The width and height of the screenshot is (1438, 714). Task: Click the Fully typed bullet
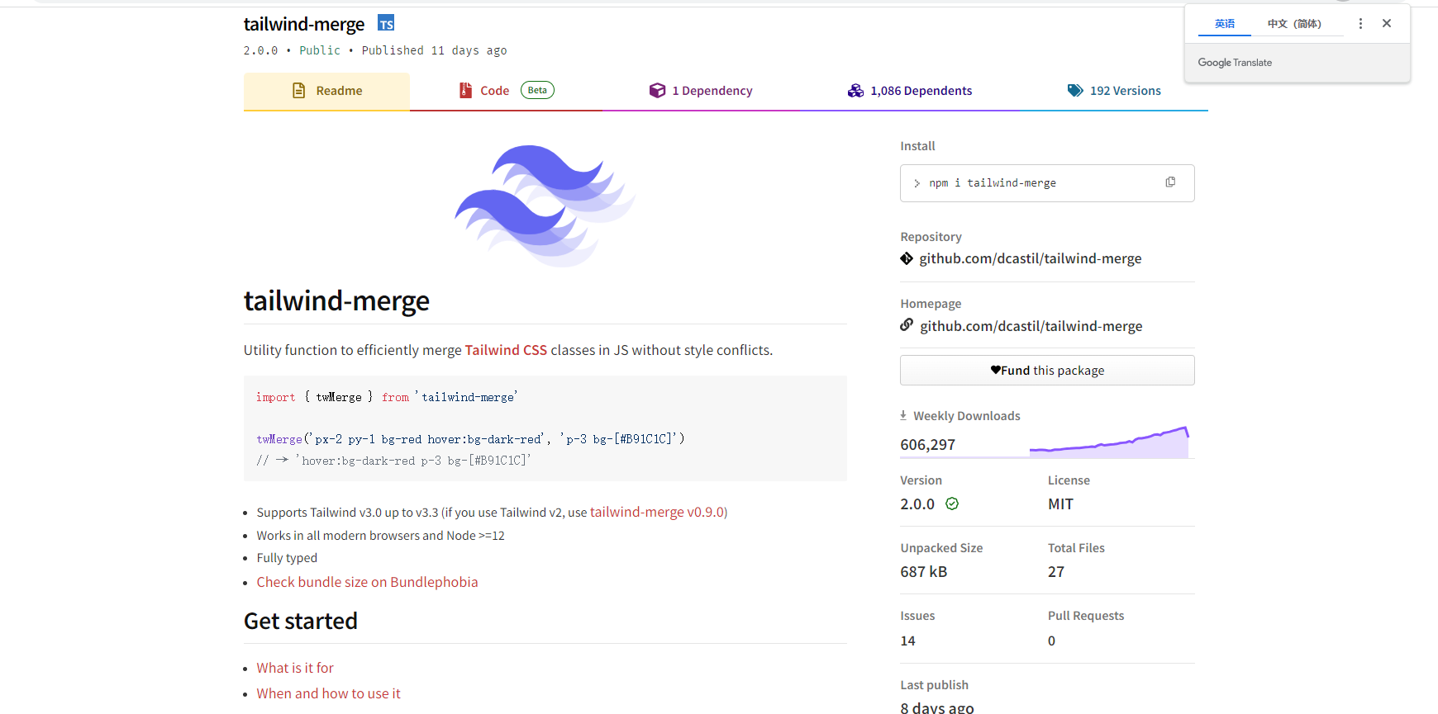(x=287, y=558)
